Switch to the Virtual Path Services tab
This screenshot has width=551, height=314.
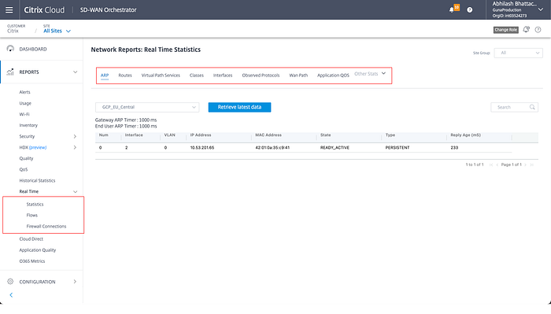[161, 76]
